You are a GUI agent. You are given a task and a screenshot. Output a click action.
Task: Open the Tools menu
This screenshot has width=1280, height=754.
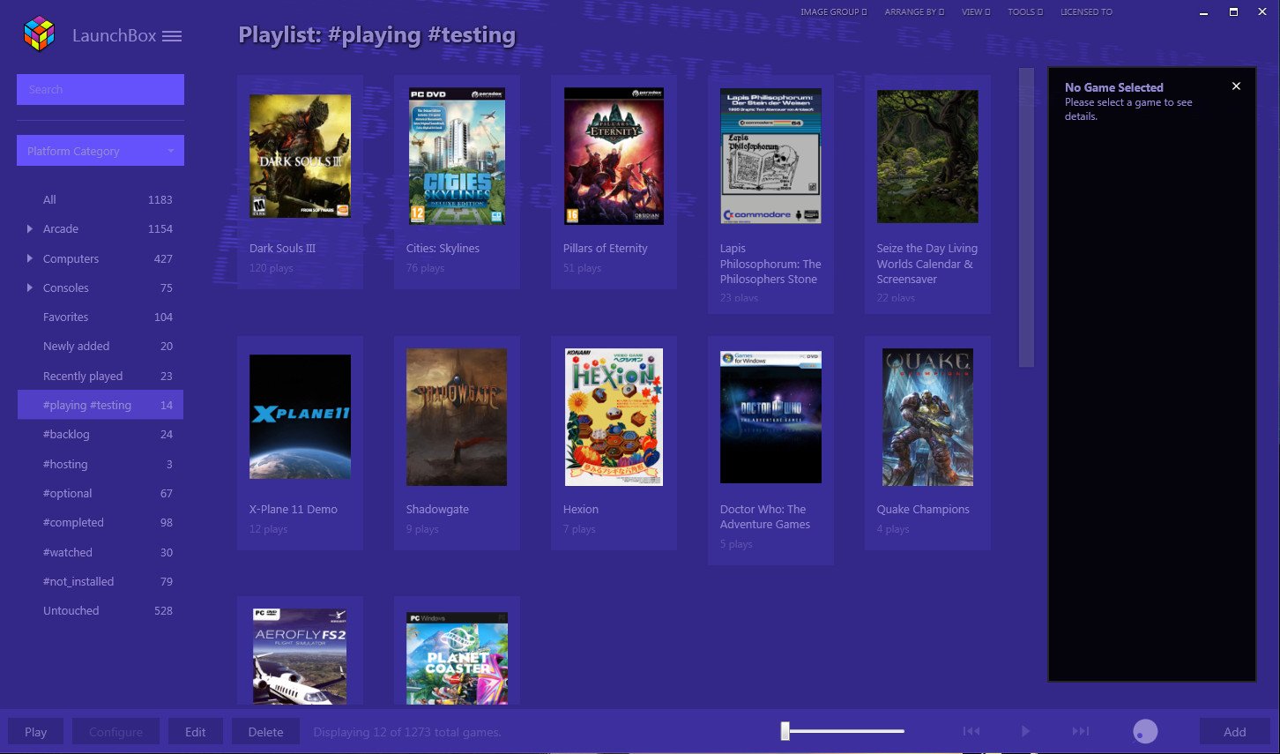point(1025,12)
